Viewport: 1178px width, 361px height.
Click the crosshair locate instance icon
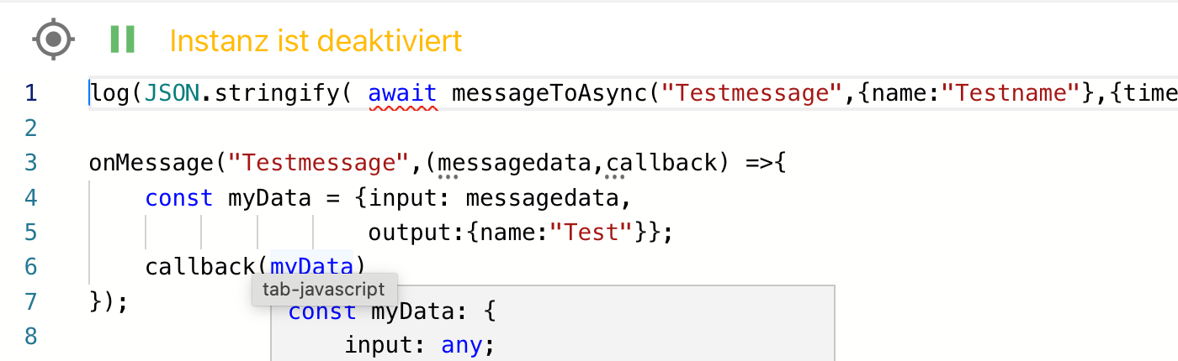pos(54,39)
